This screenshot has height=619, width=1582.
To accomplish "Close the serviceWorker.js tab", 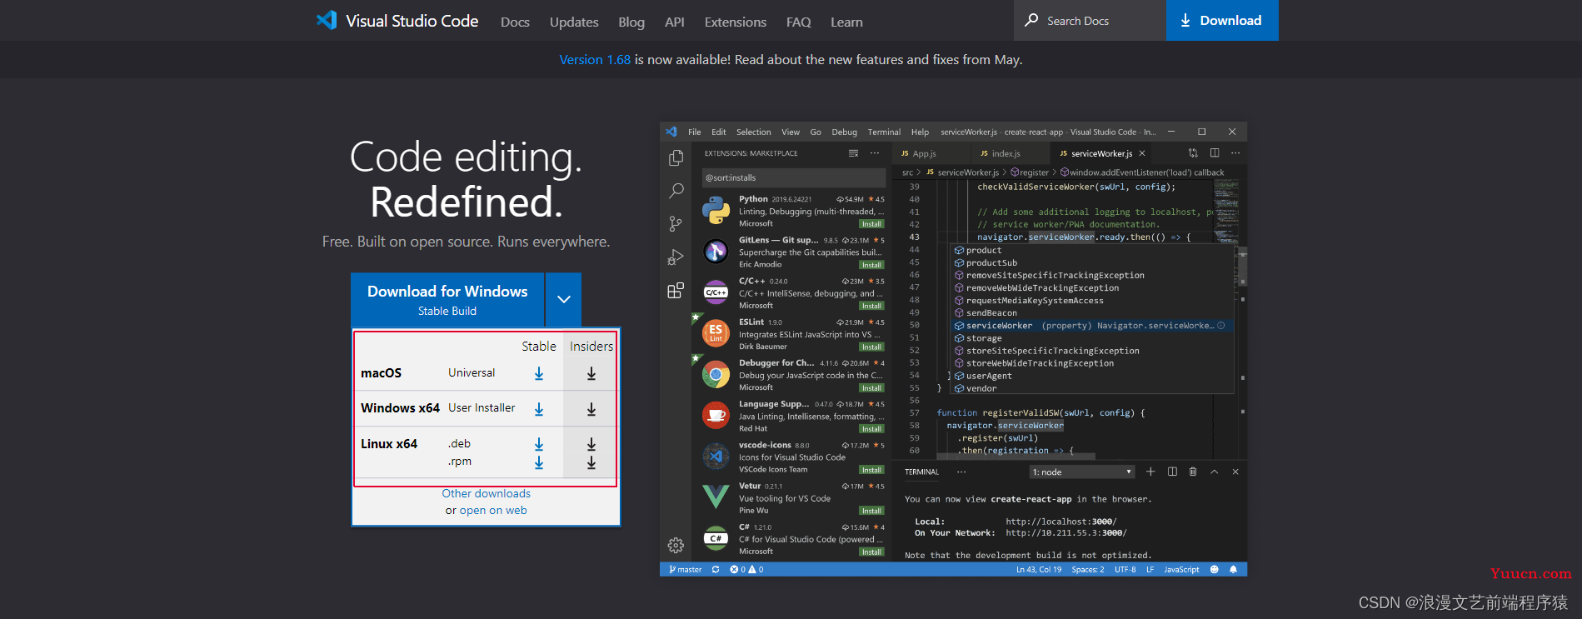I will coord(1142,153).
